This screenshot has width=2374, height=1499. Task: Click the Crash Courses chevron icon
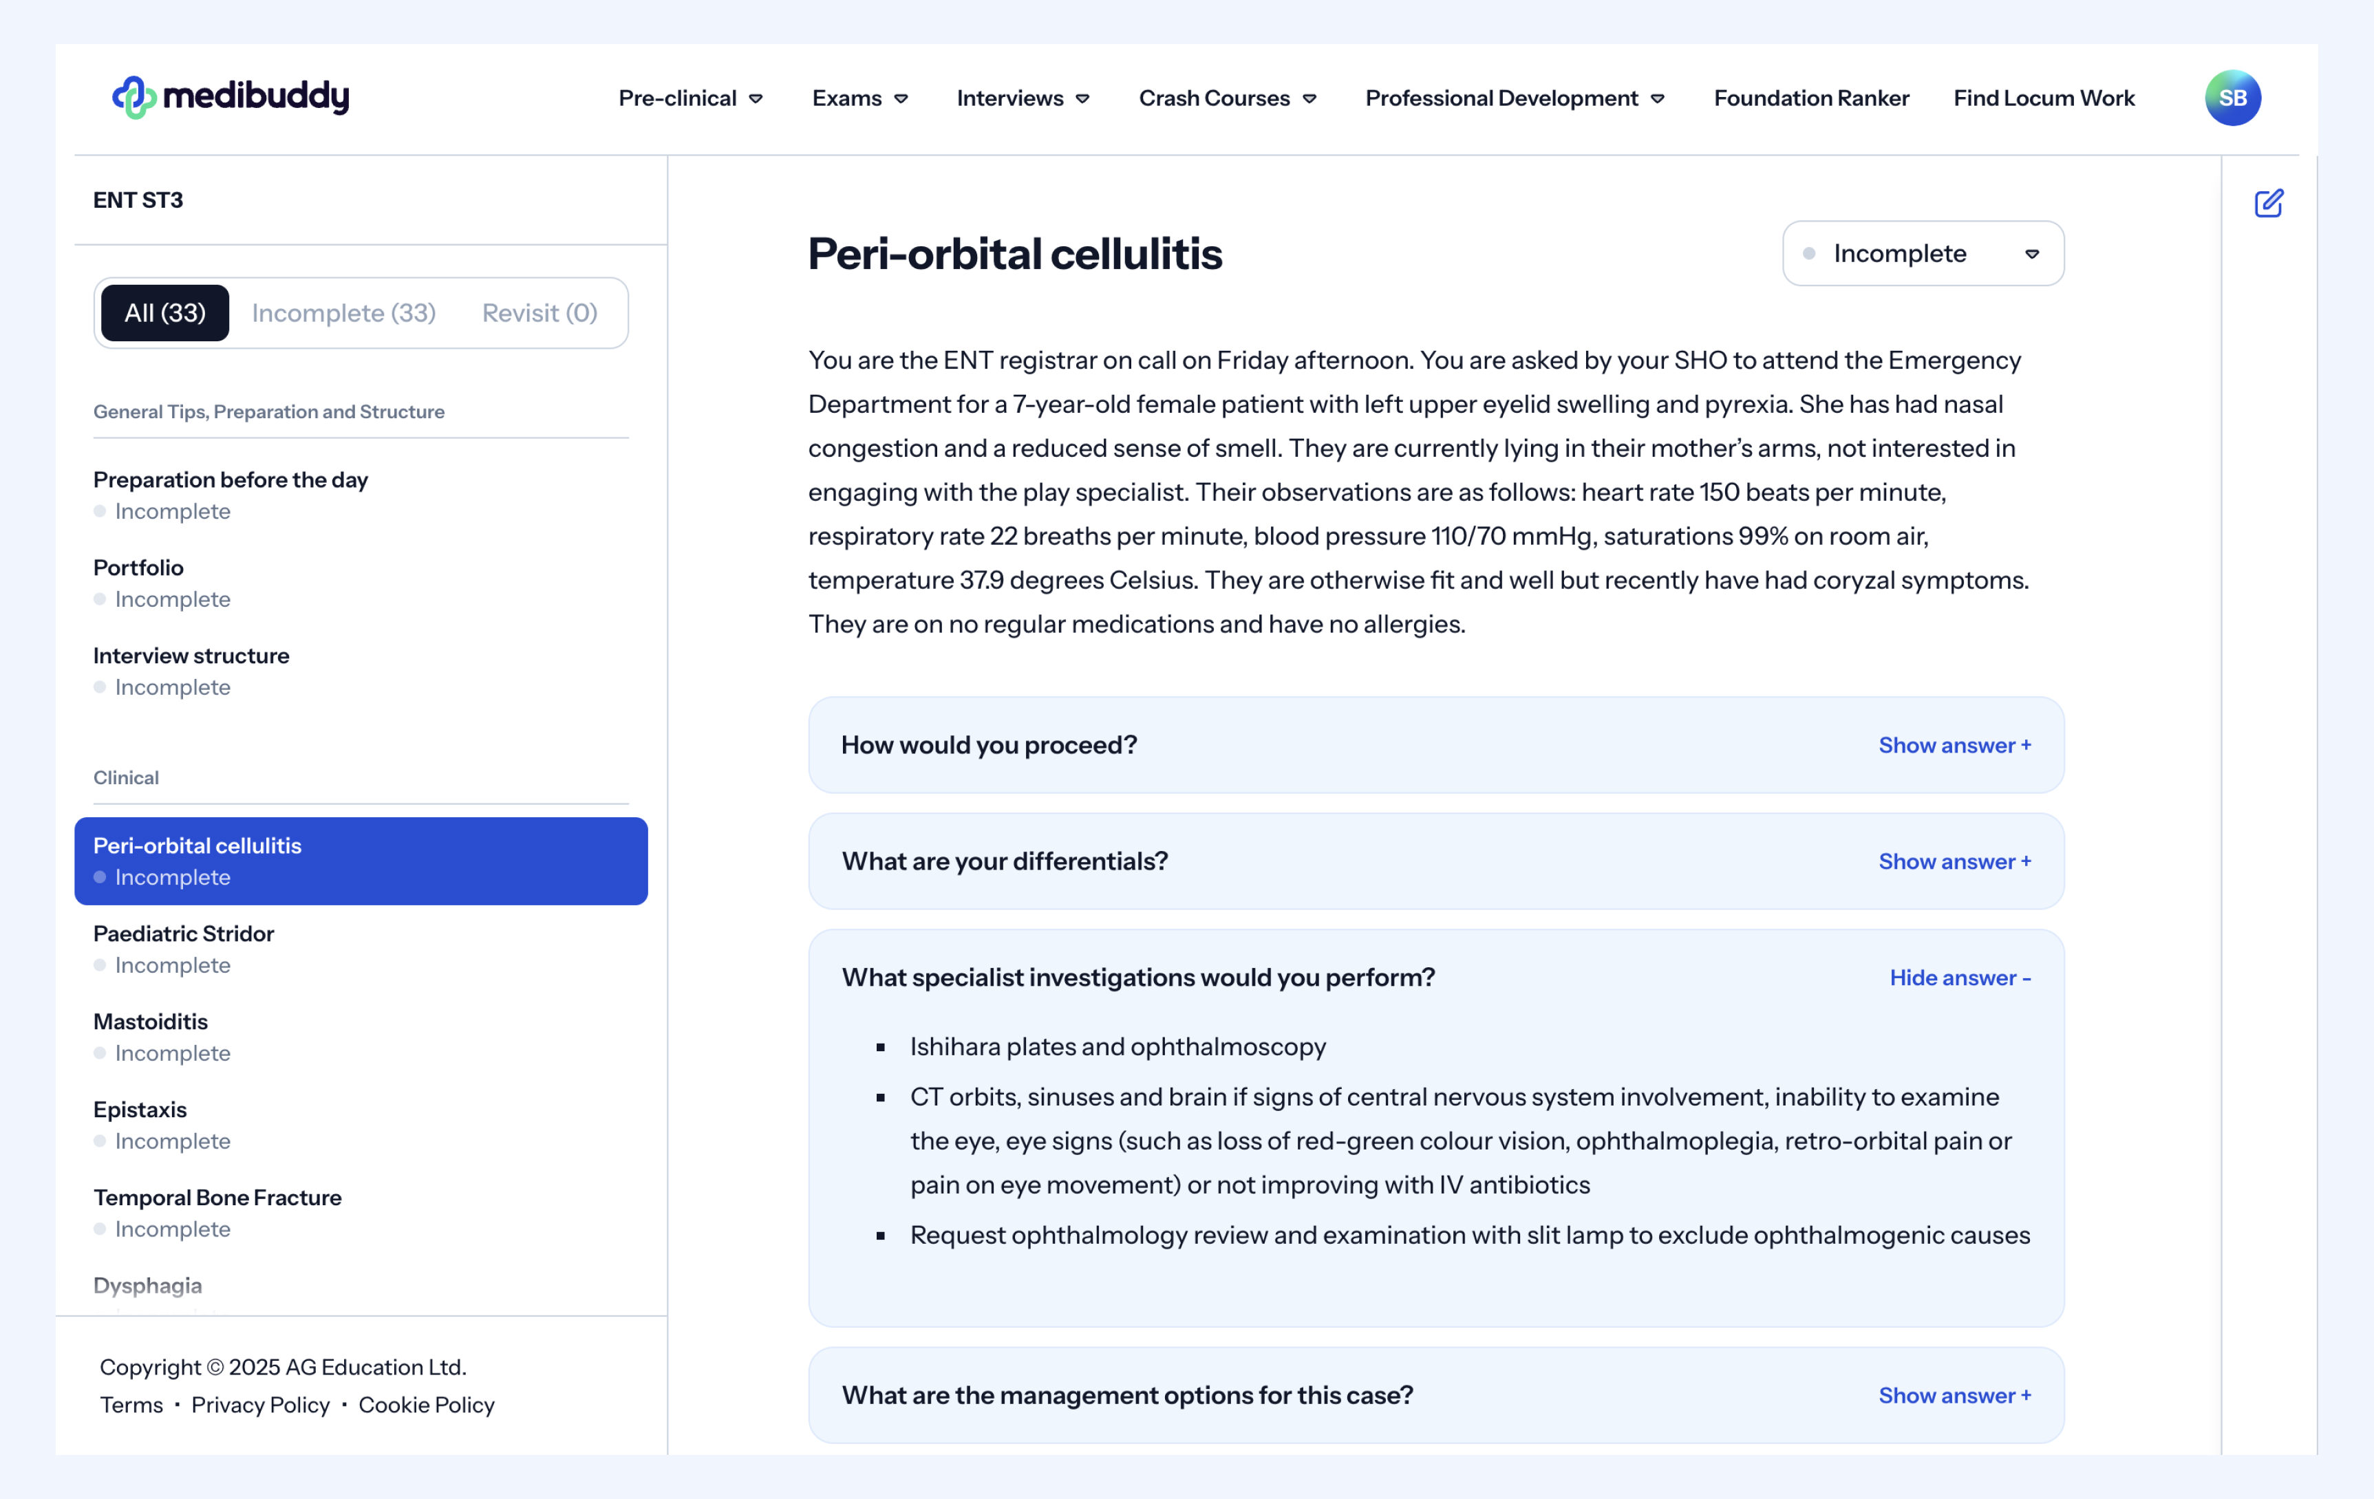tap(1310, 98)
